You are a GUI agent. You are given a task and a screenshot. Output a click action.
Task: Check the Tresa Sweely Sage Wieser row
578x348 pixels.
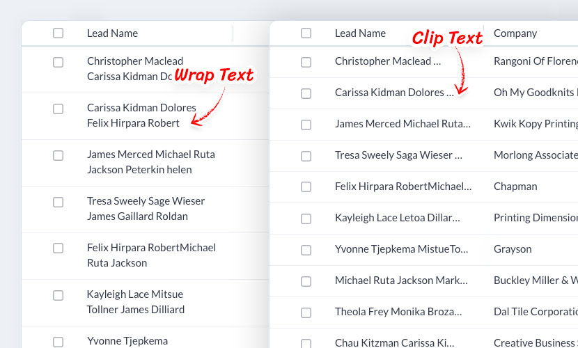58,202
